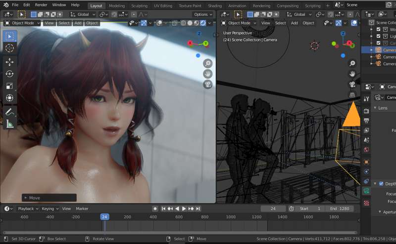Open the Scene properties tab
Screen dimensions: 396x244
click(366, 140)
